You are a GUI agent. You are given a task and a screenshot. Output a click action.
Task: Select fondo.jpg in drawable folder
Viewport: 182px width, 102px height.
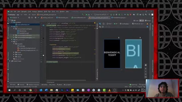[21, 46]
